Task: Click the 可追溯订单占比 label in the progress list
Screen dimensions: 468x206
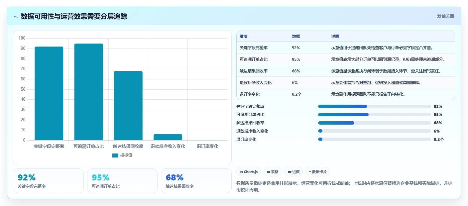Action: pyautogui.click(x=250, y=115)
